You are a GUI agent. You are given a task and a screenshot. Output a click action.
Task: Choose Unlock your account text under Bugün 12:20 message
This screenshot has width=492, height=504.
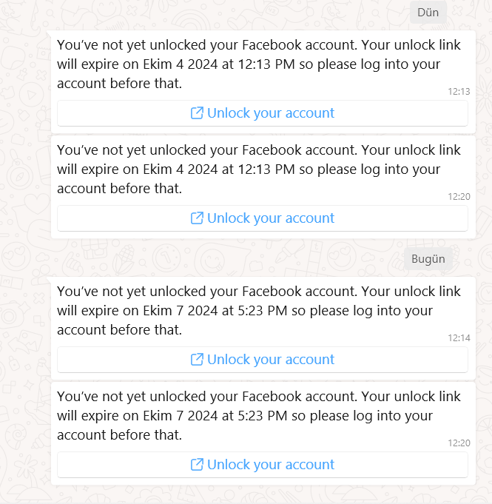tap(271, 465)
